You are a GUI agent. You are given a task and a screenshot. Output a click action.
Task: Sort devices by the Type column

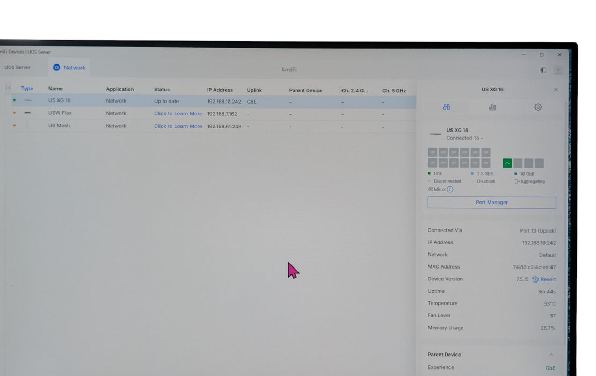(27, 88)
